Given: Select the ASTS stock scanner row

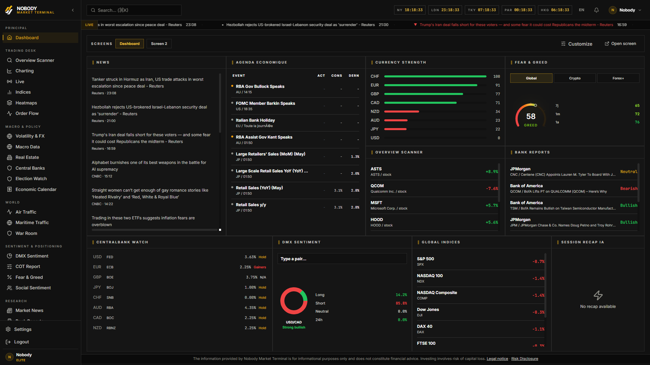Looking at the screenshot, I should (434, 171).
